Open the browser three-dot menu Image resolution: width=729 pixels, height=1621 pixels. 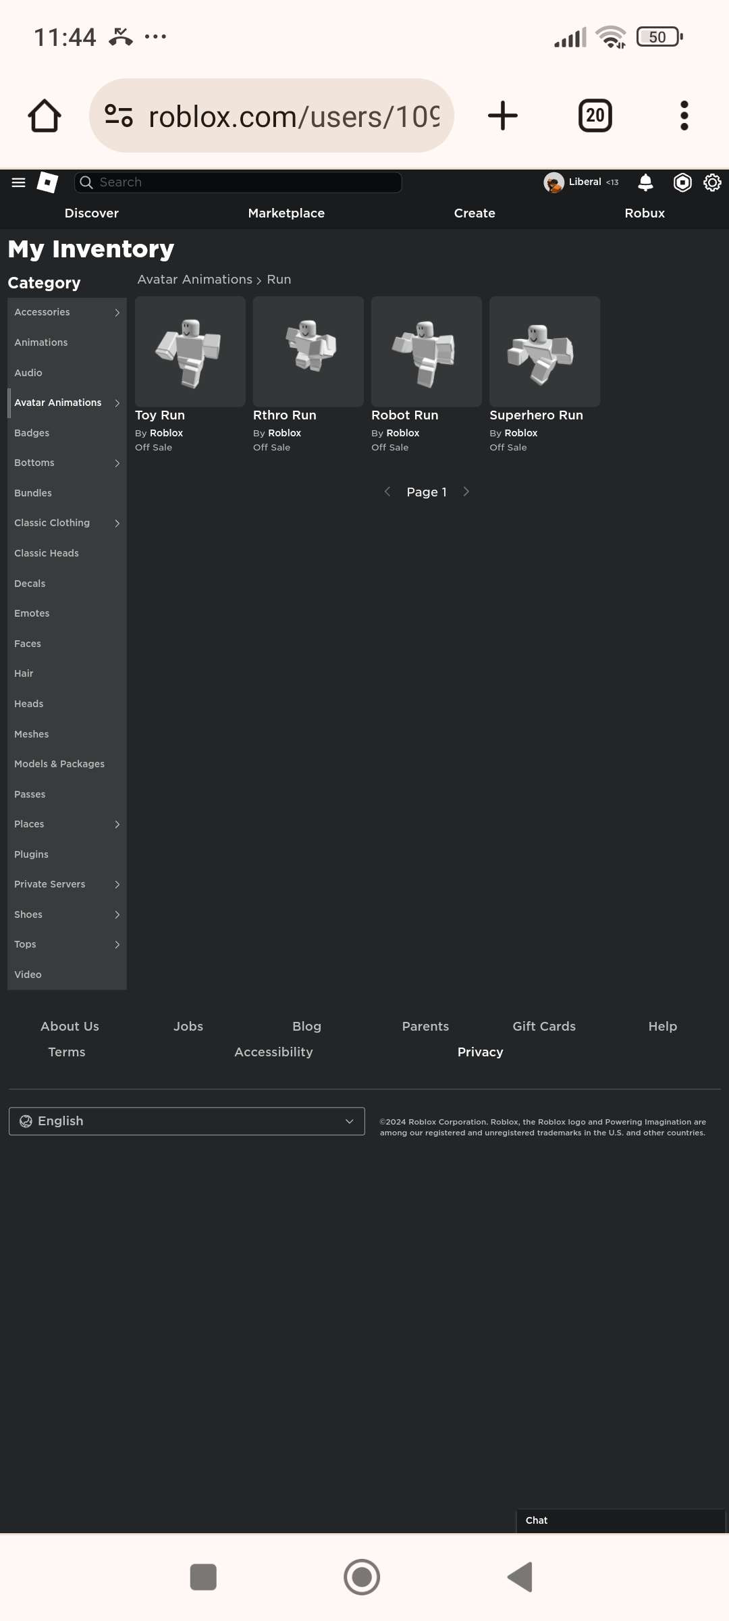click(x=684, y=115)
